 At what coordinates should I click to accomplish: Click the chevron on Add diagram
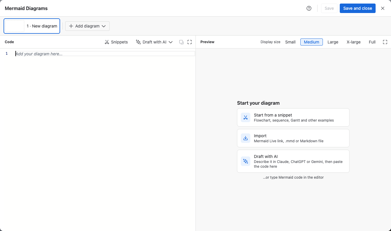click(104, 26)
